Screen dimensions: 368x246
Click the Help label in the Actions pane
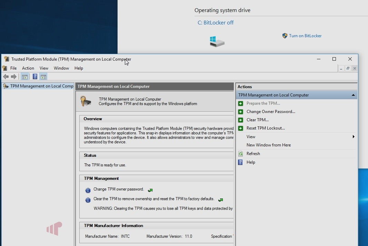(251, 162)
